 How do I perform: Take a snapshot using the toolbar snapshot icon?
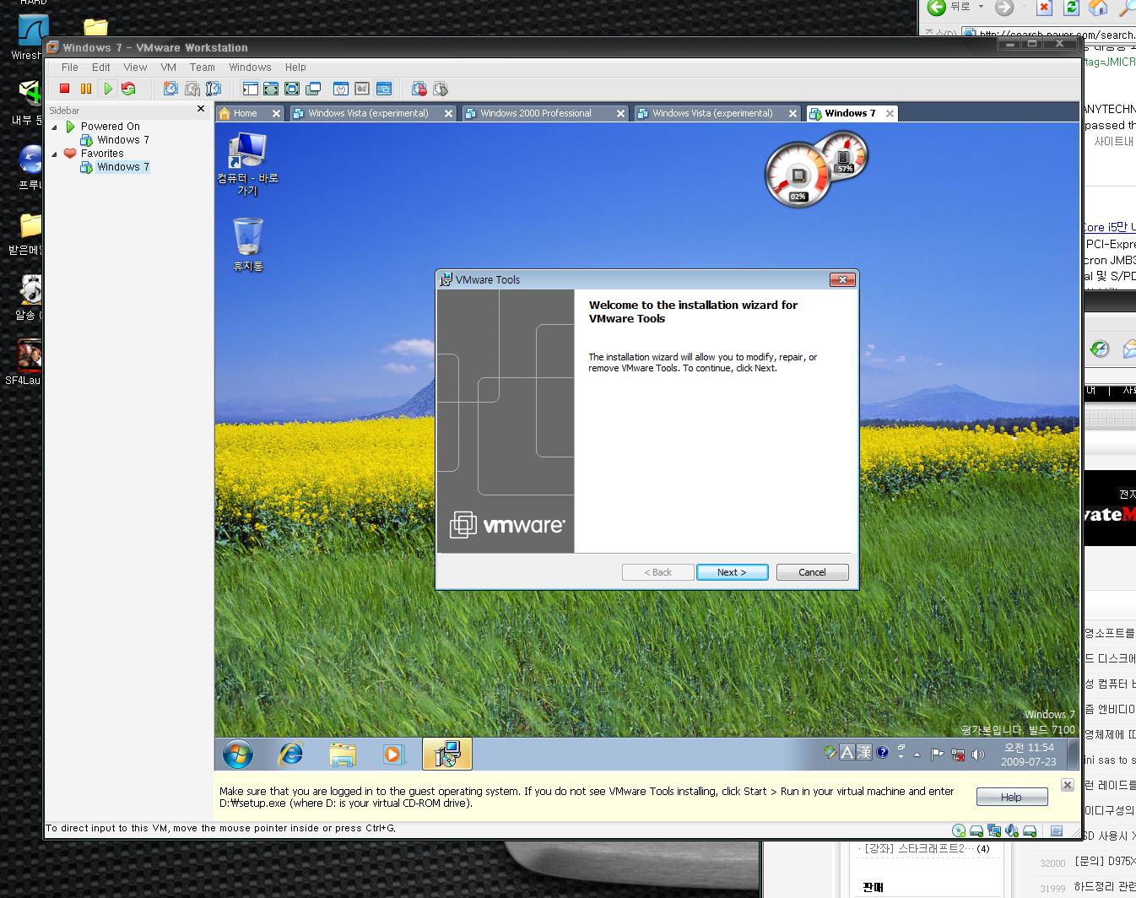(170, 89)
